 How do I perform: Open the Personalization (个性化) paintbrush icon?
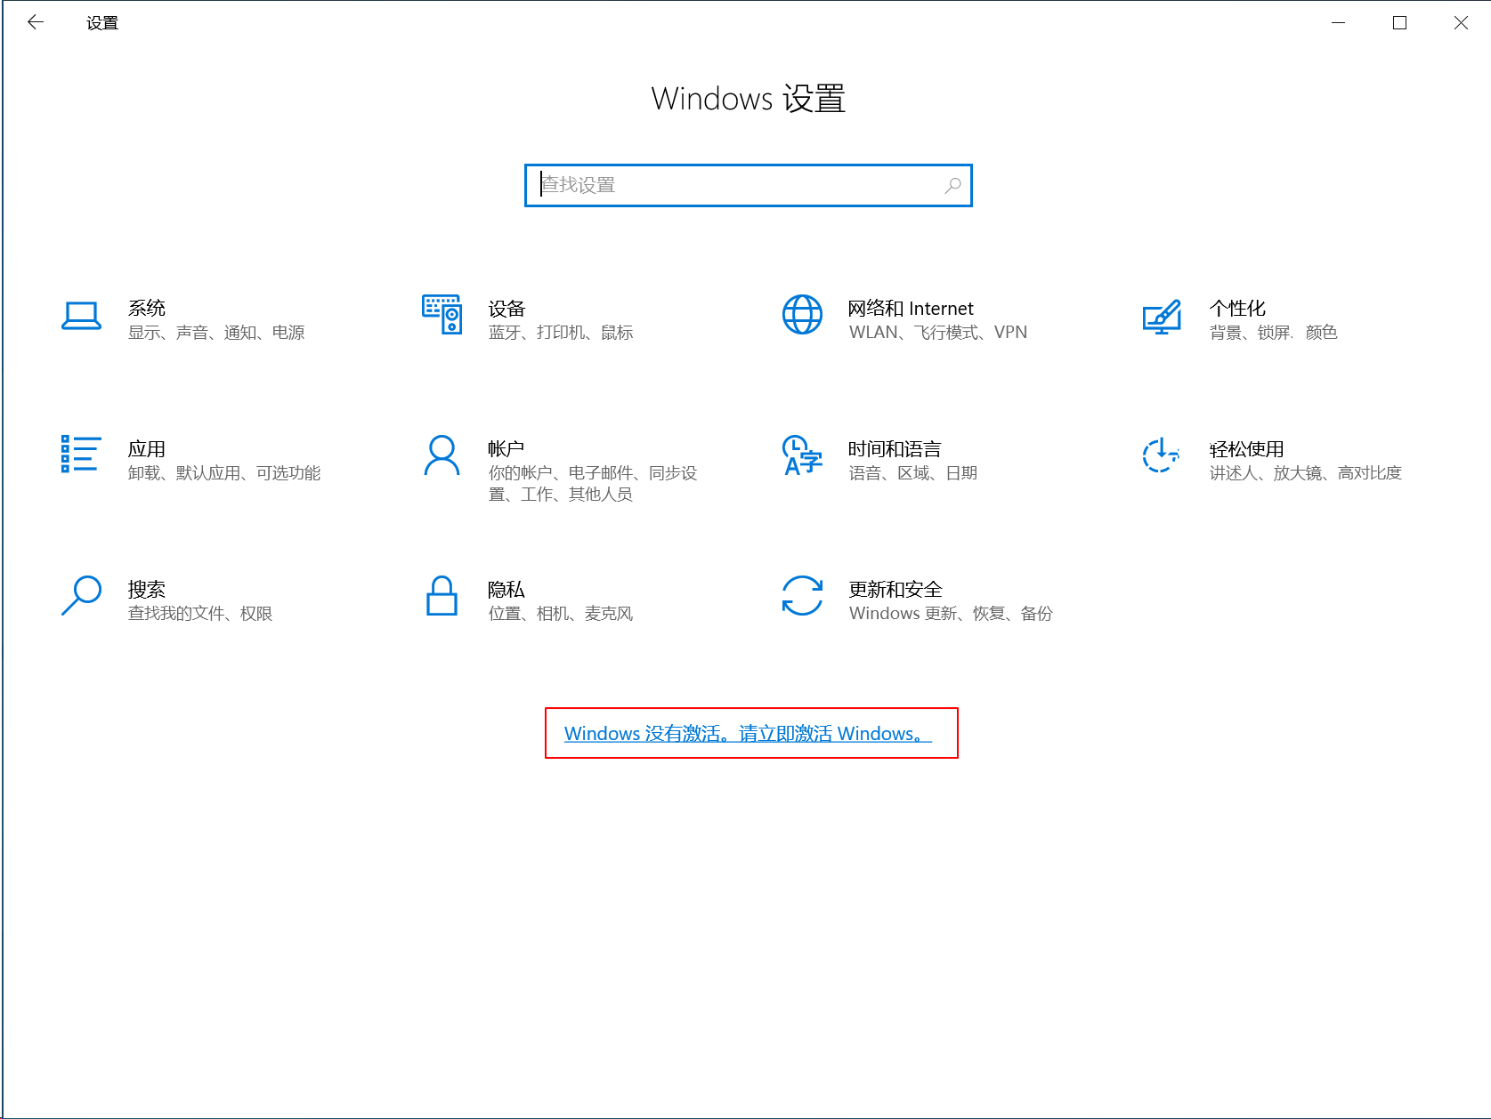coord(1162,317)
